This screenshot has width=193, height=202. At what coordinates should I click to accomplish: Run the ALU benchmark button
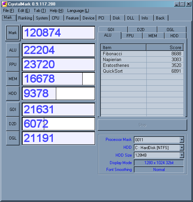pos(13,50)
